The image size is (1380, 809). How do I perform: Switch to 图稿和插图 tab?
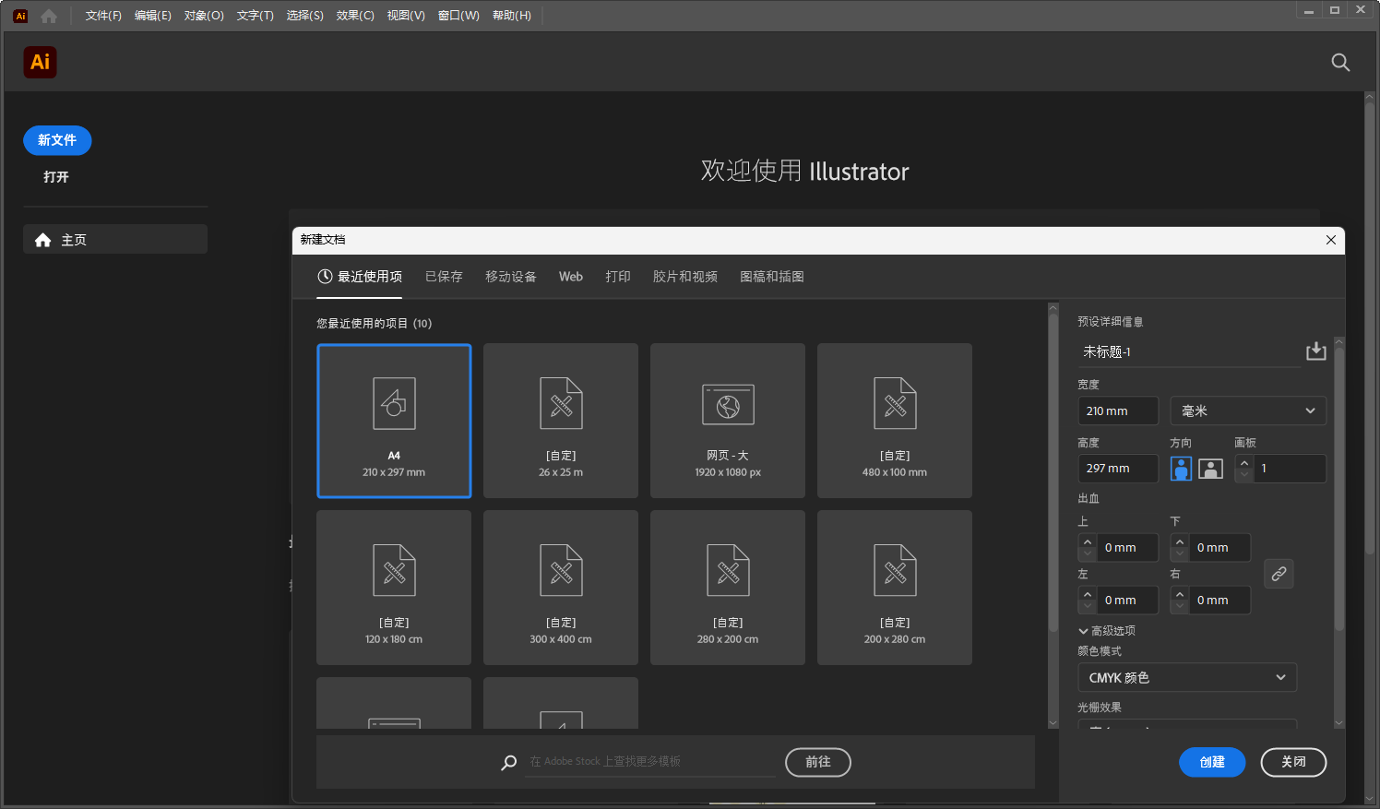click(x=772, y=277)
